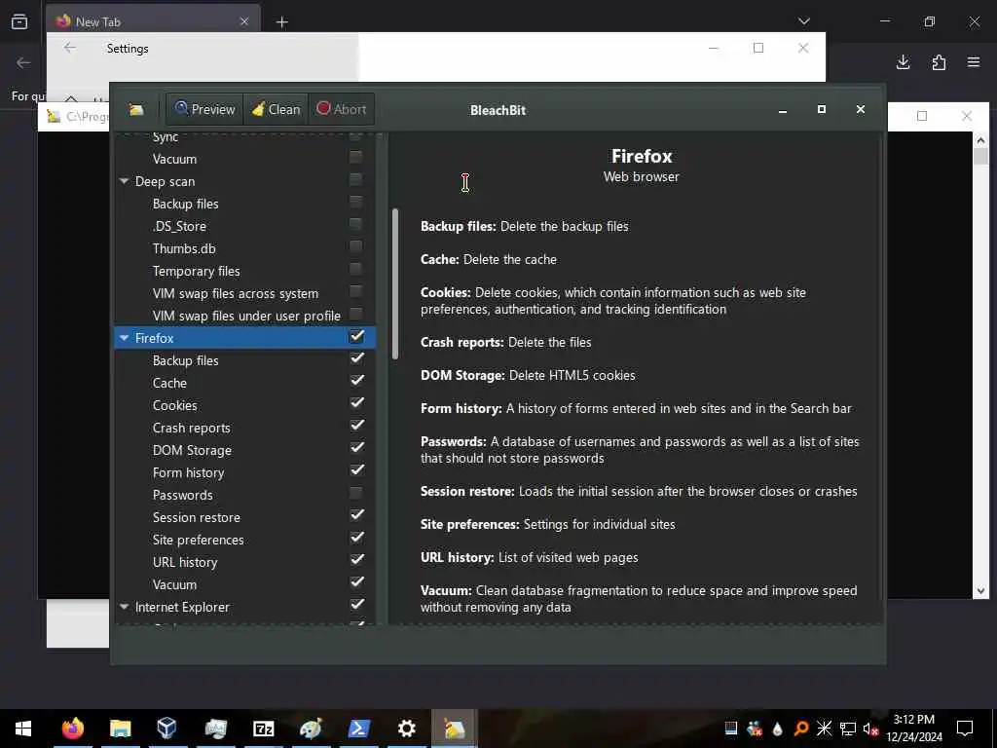Select VIM swap files across system
Screen dimensions: 997x748
[236, 293]
